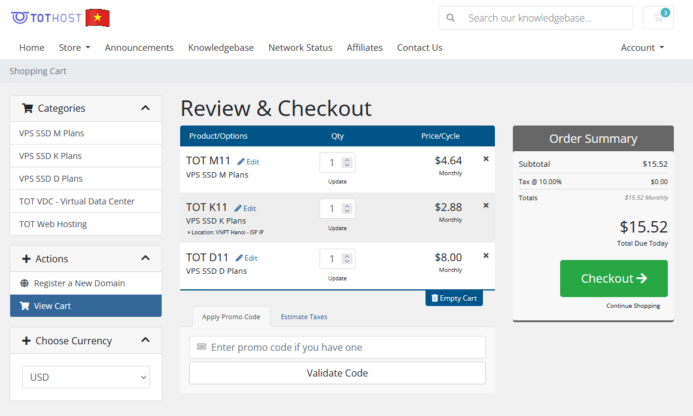Viewport: 693px width, 416px height.
Task: Click the TOTHOST logo
Action: [46, 18]
